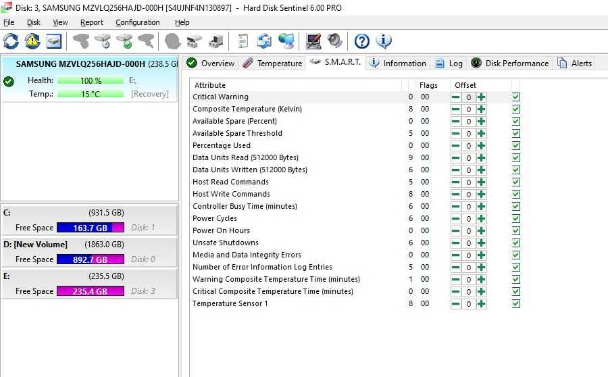608x377 pixels.
Task: Click the Attribute column header
Action: (x=295, y=85)
